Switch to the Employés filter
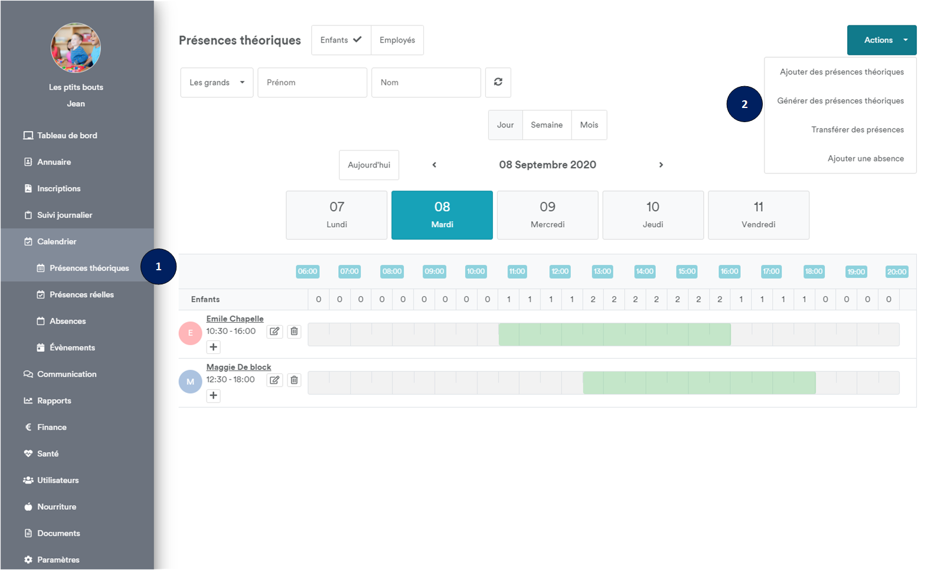This screenshot has width=941, height=570. pyautogui.click(x=397, y=40)
